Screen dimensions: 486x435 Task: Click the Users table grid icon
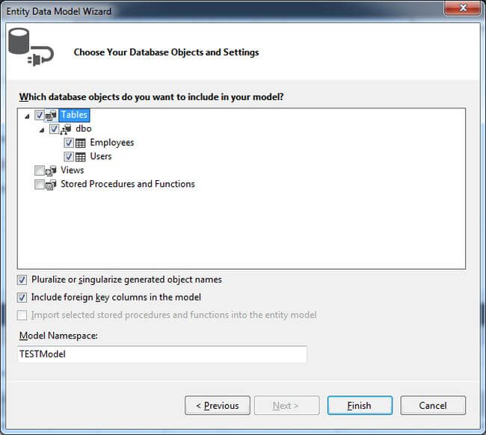(x=81, y=157)
